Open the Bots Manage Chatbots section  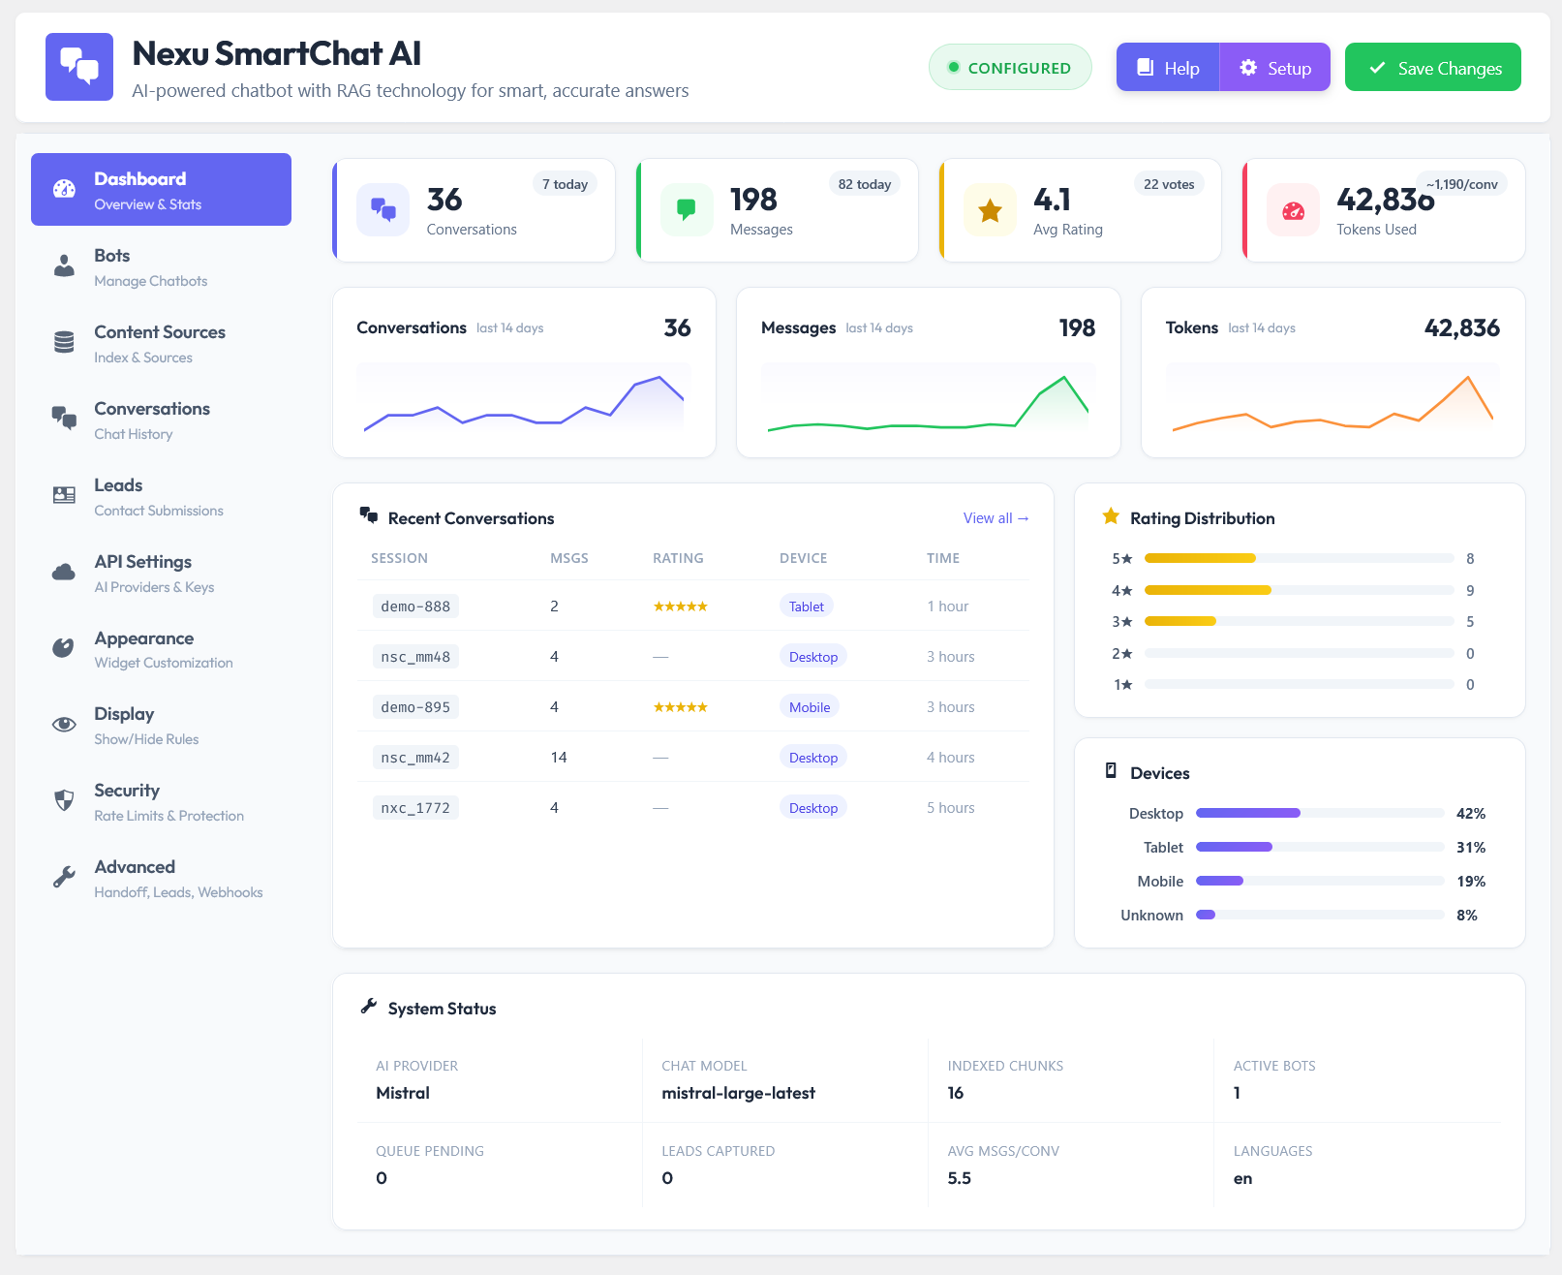pyautogui.click(x=161, y=266)
